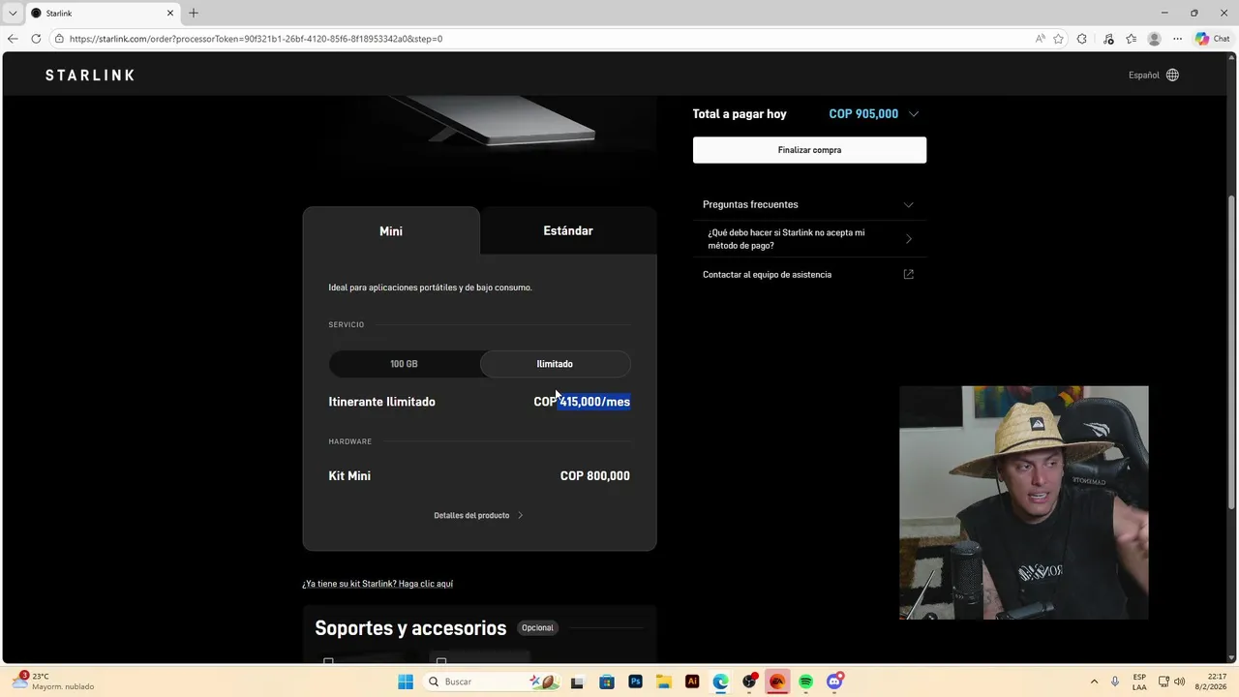Open payment method not accepted question

coord(809,239)
